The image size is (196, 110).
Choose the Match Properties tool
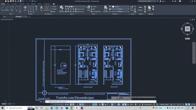106,9
